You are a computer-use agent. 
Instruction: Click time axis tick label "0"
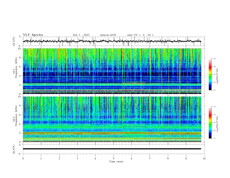[x=23, y=159]
